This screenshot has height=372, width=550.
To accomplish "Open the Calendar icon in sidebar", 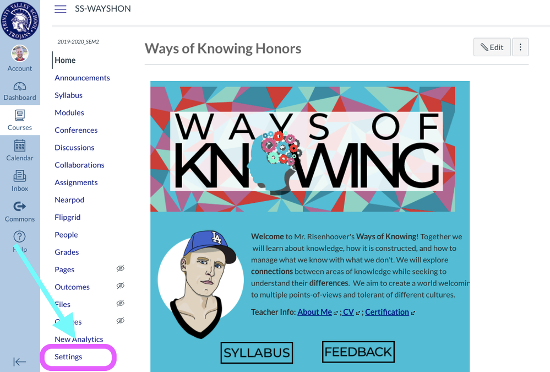I will click(20, 146).
